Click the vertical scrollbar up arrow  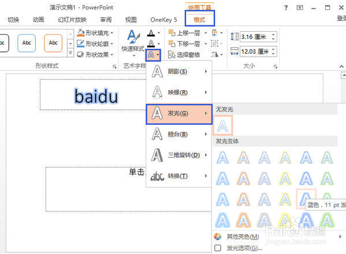(343, 75)
